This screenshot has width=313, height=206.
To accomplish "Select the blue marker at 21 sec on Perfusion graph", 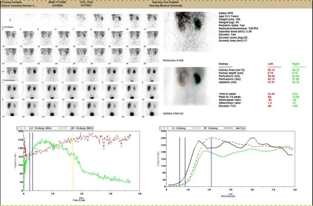I will pos(211,162).
